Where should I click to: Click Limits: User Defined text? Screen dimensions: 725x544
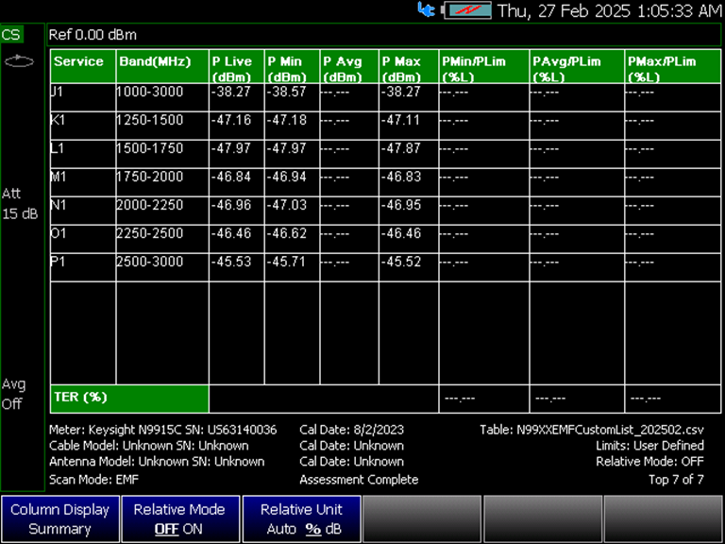point(649,446)
